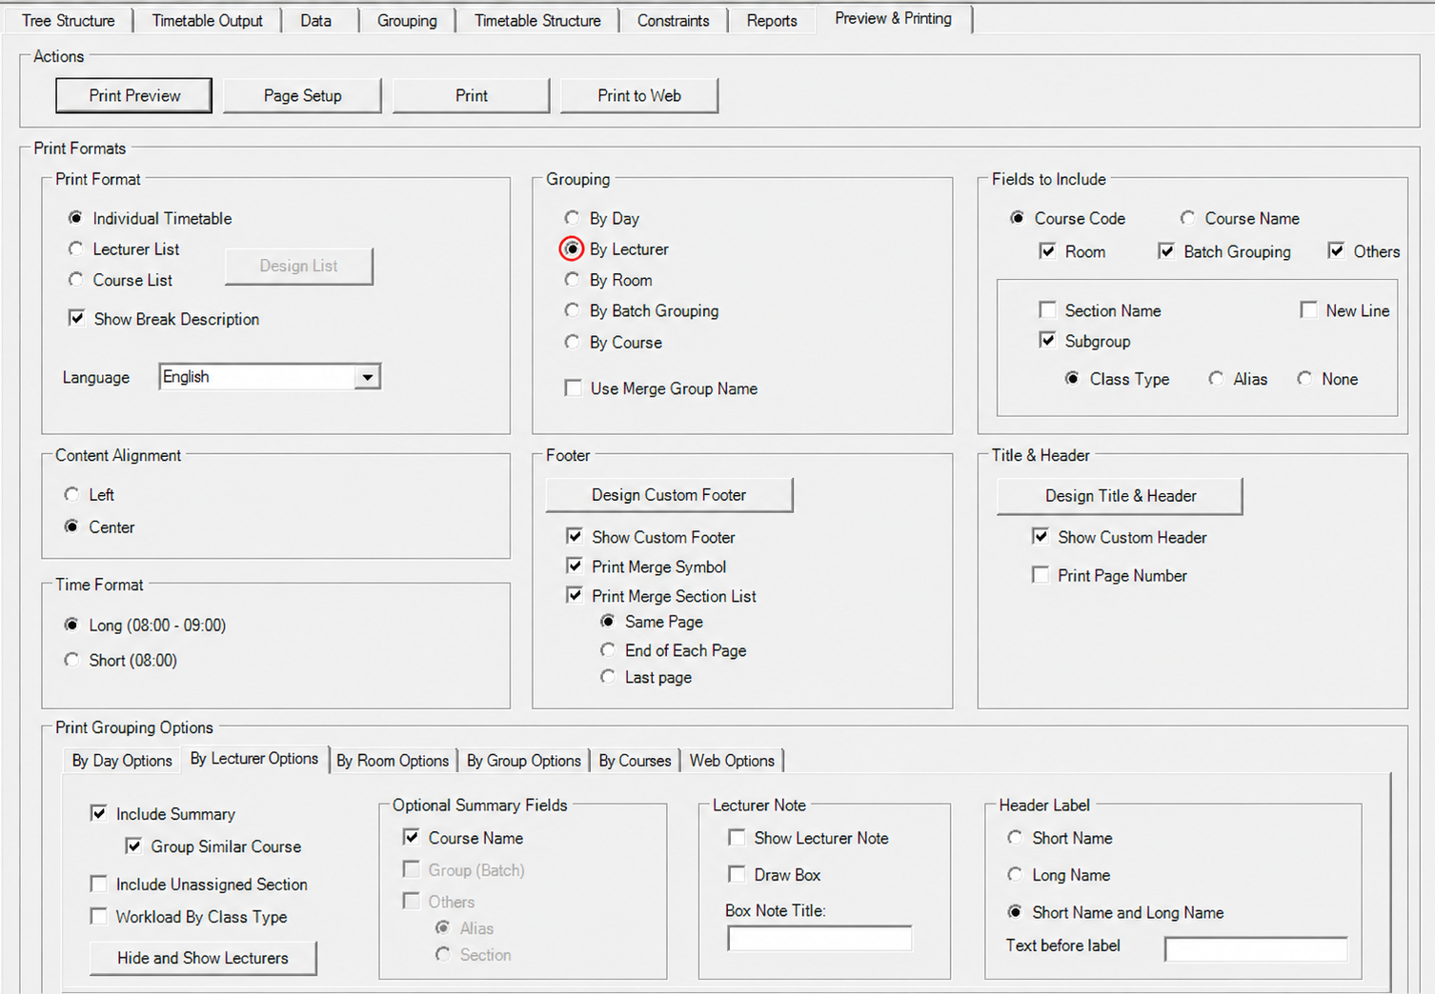The width and height of the screenshot is (1435, 994).
Task: Open the Page Setup dialog
Action: pyautogui.click(x=303, y=95)
